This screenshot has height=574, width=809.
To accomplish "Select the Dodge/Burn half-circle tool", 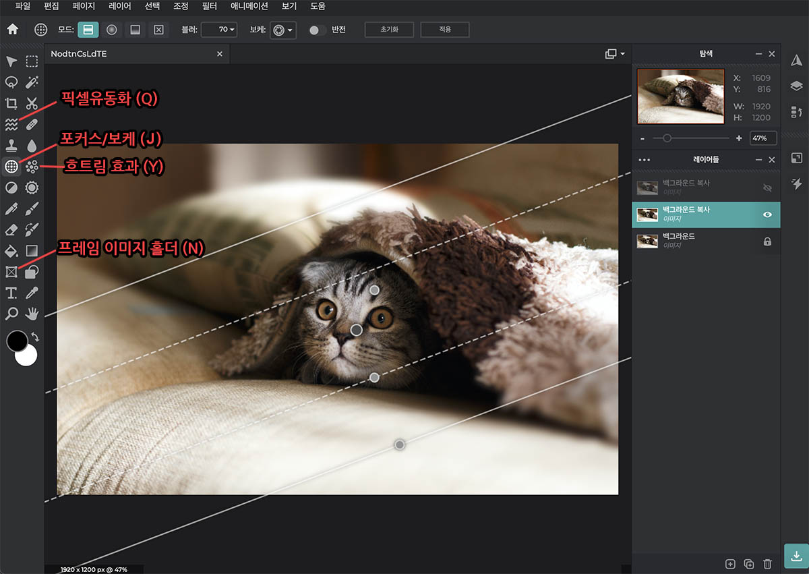I will tap(11, 187).
